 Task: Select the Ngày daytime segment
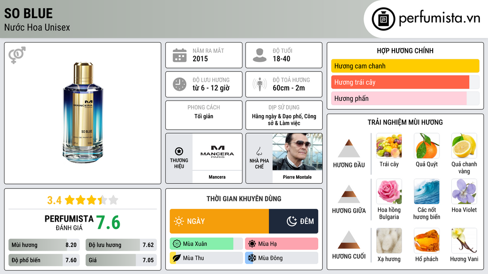219,221
